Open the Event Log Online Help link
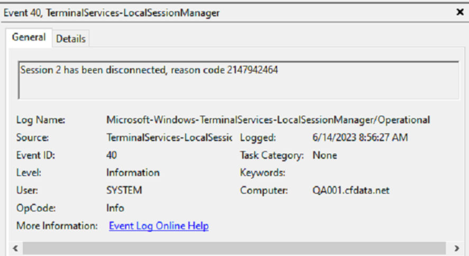The image size is (469, 256). [159, 226]
